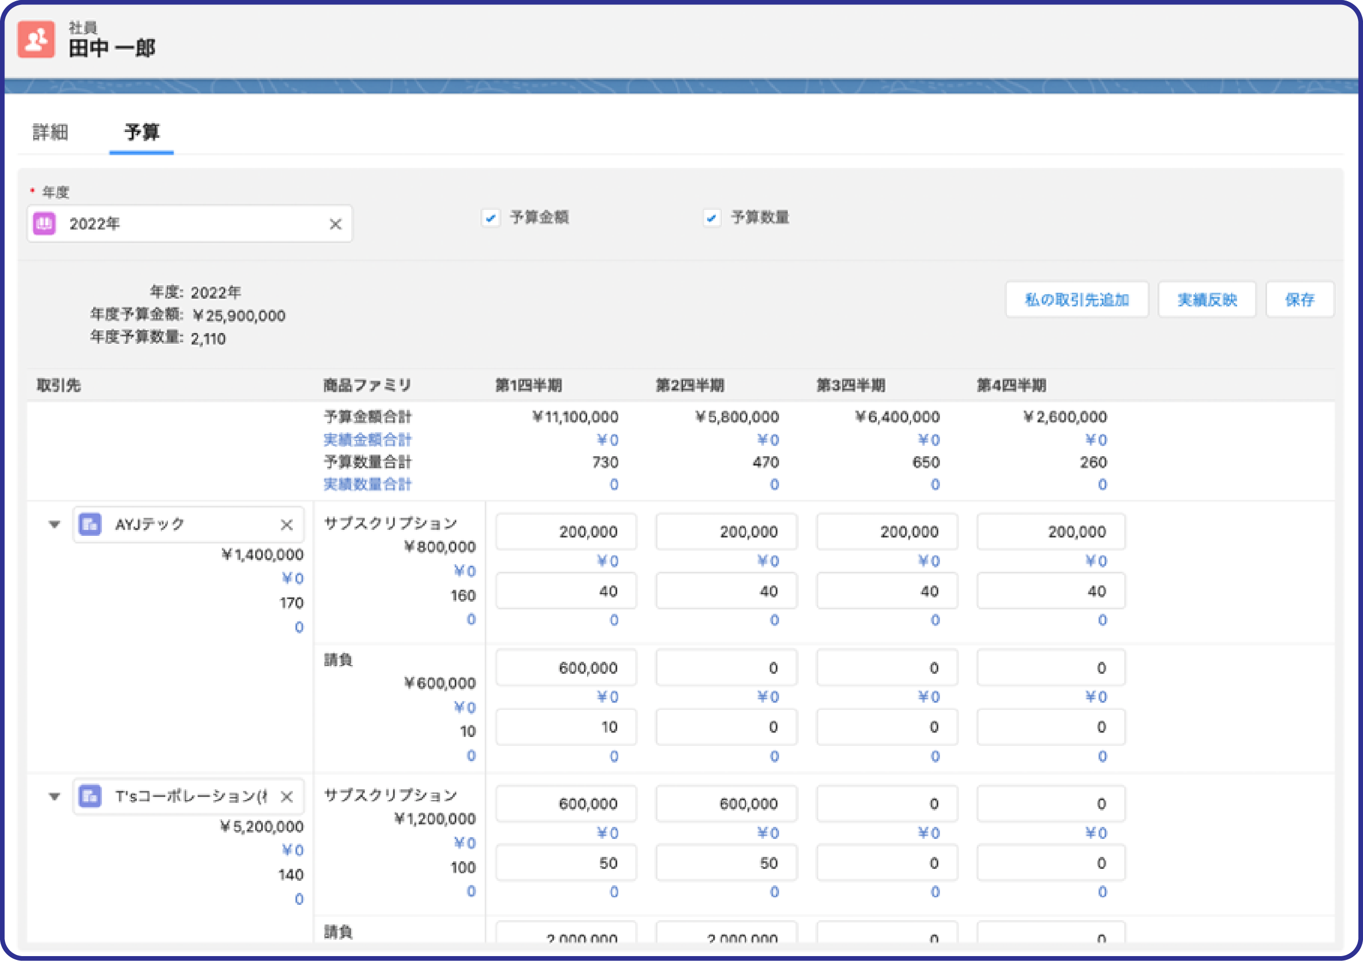Click the employee record icon beside 田中 一郎
1363x961 pixels.
(x=35, y=39)
